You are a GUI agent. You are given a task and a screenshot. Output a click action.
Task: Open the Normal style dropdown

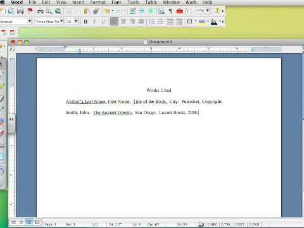pos(30,22)
